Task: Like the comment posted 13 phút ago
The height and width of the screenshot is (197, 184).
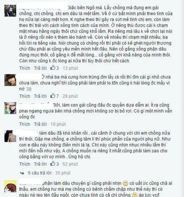Action: pos(25,68)
